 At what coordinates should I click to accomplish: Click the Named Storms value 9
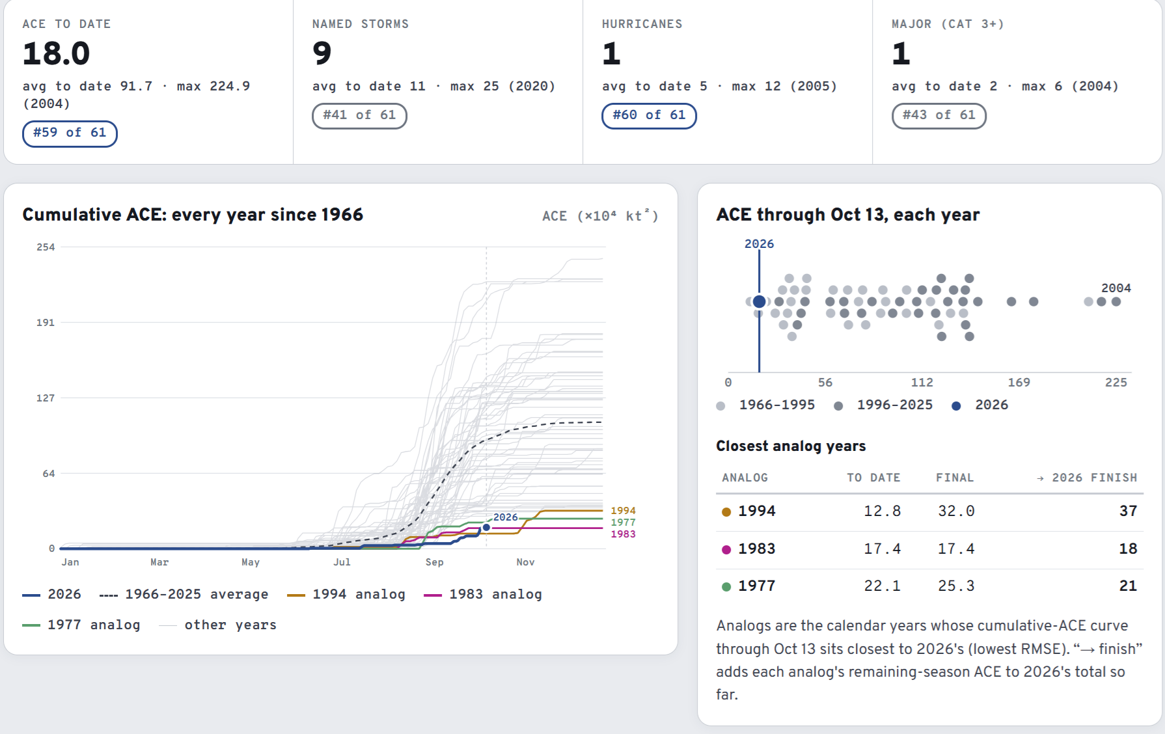(x=322, y=53)
